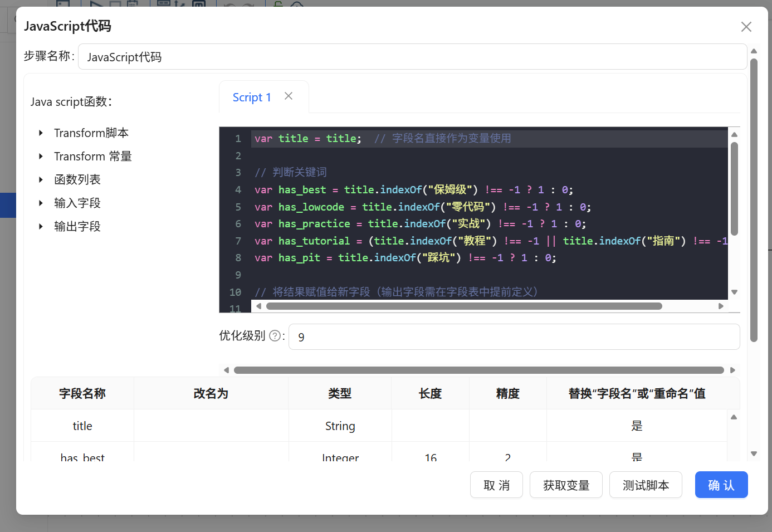Click the 获取变量 button

pyautogui.click(x=566, y=485)
